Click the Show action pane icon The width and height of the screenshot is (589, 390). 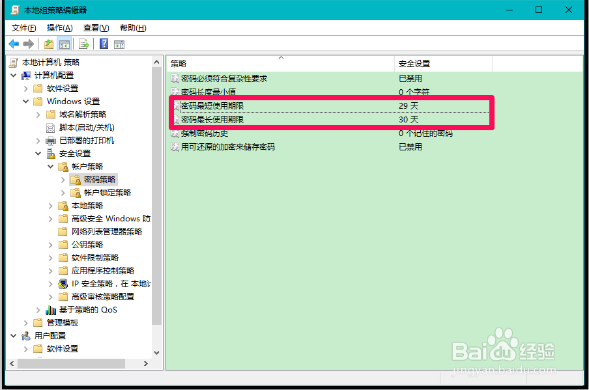120,43
